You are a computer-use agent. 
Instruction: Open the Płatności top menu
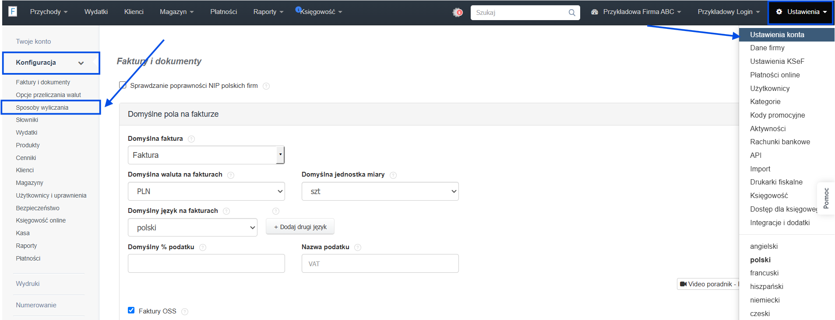[223, 12]
